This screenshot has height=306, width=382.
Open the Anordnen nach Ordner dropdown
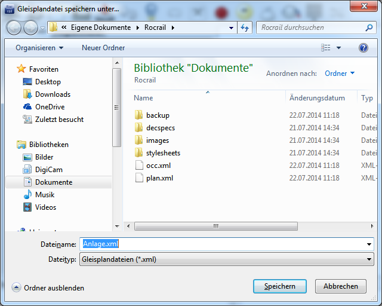click(339, 74)
